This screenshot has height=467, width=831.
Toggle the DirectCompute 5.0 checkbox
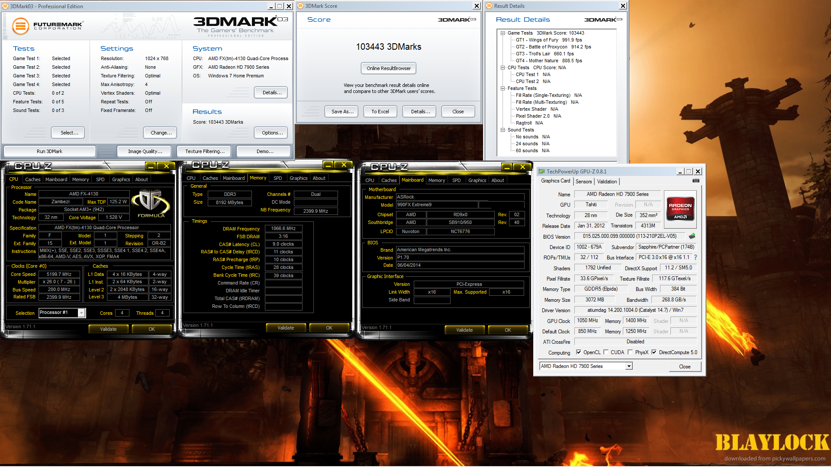654,352
